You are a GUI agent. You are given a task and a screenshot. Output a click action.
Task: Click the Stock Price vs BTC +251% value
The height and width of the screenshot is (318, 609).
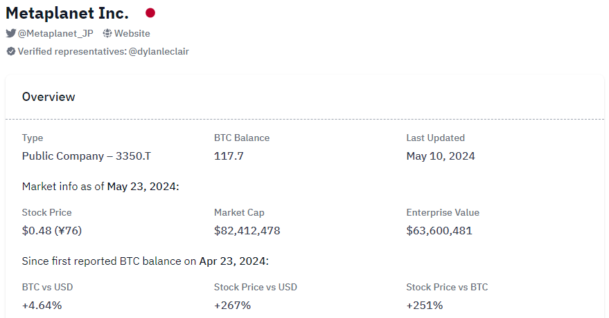pyautogui.click(x=424, y=305)
